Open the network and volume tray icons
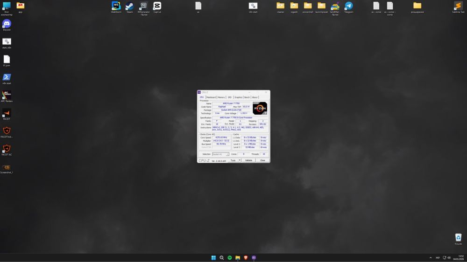Screen dimensions: 467x262 tap(446, 257)
